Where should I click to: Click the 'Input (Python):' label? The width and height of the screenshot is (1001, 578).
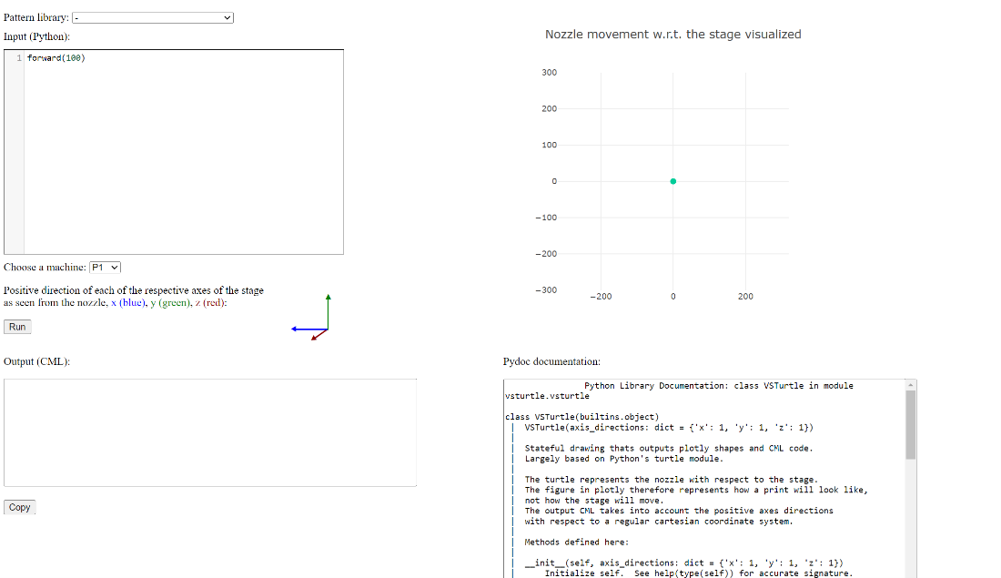[37, 36]
